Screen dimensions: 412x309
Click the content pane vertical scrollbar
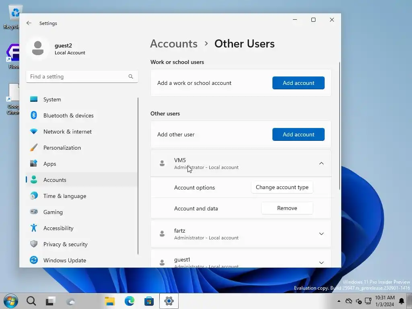(x=340, y=126)
